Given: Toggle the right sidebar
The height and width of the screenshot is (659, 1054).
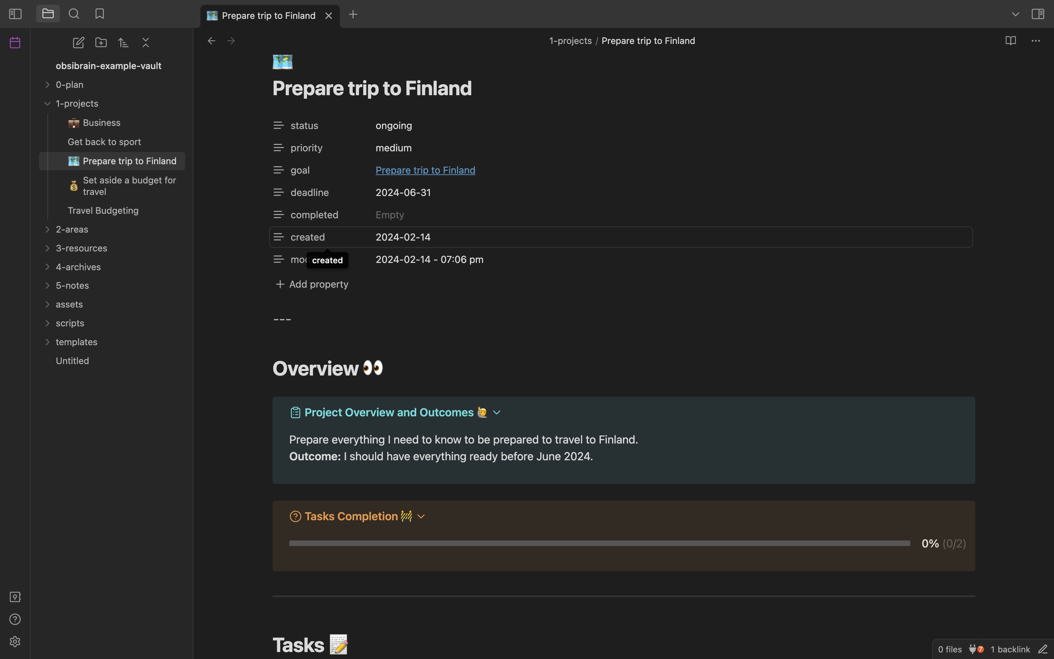Looking at the screenshot, I should [1038, 14].
